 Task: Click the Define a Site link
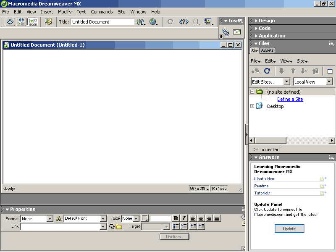[x=290, y=99]
